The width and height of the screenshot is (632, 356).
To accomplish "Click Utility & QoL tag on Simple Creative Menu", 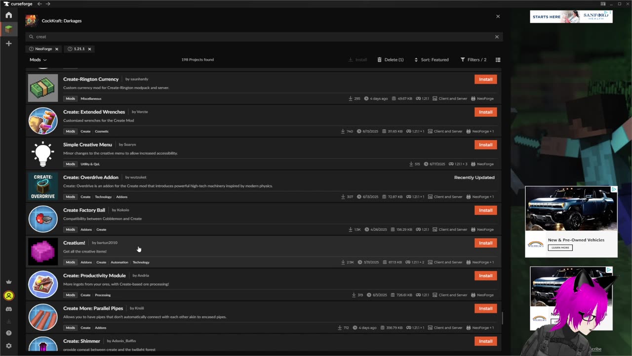I will click(90, 164).
